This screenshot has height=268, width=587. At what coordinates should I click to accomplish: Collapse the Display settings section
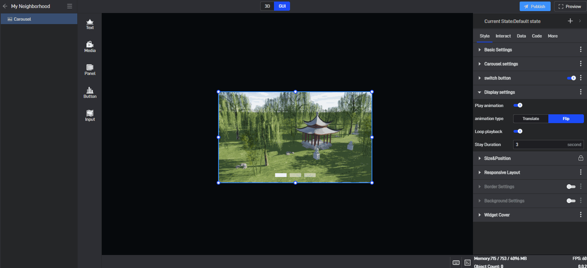pos(479,92)
